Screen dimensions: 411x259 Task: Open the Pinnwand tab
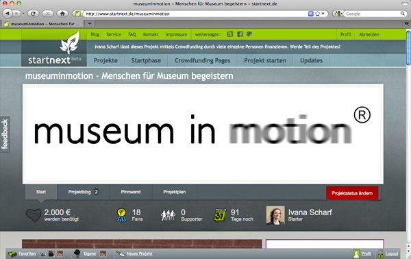[x=131, y=192]
